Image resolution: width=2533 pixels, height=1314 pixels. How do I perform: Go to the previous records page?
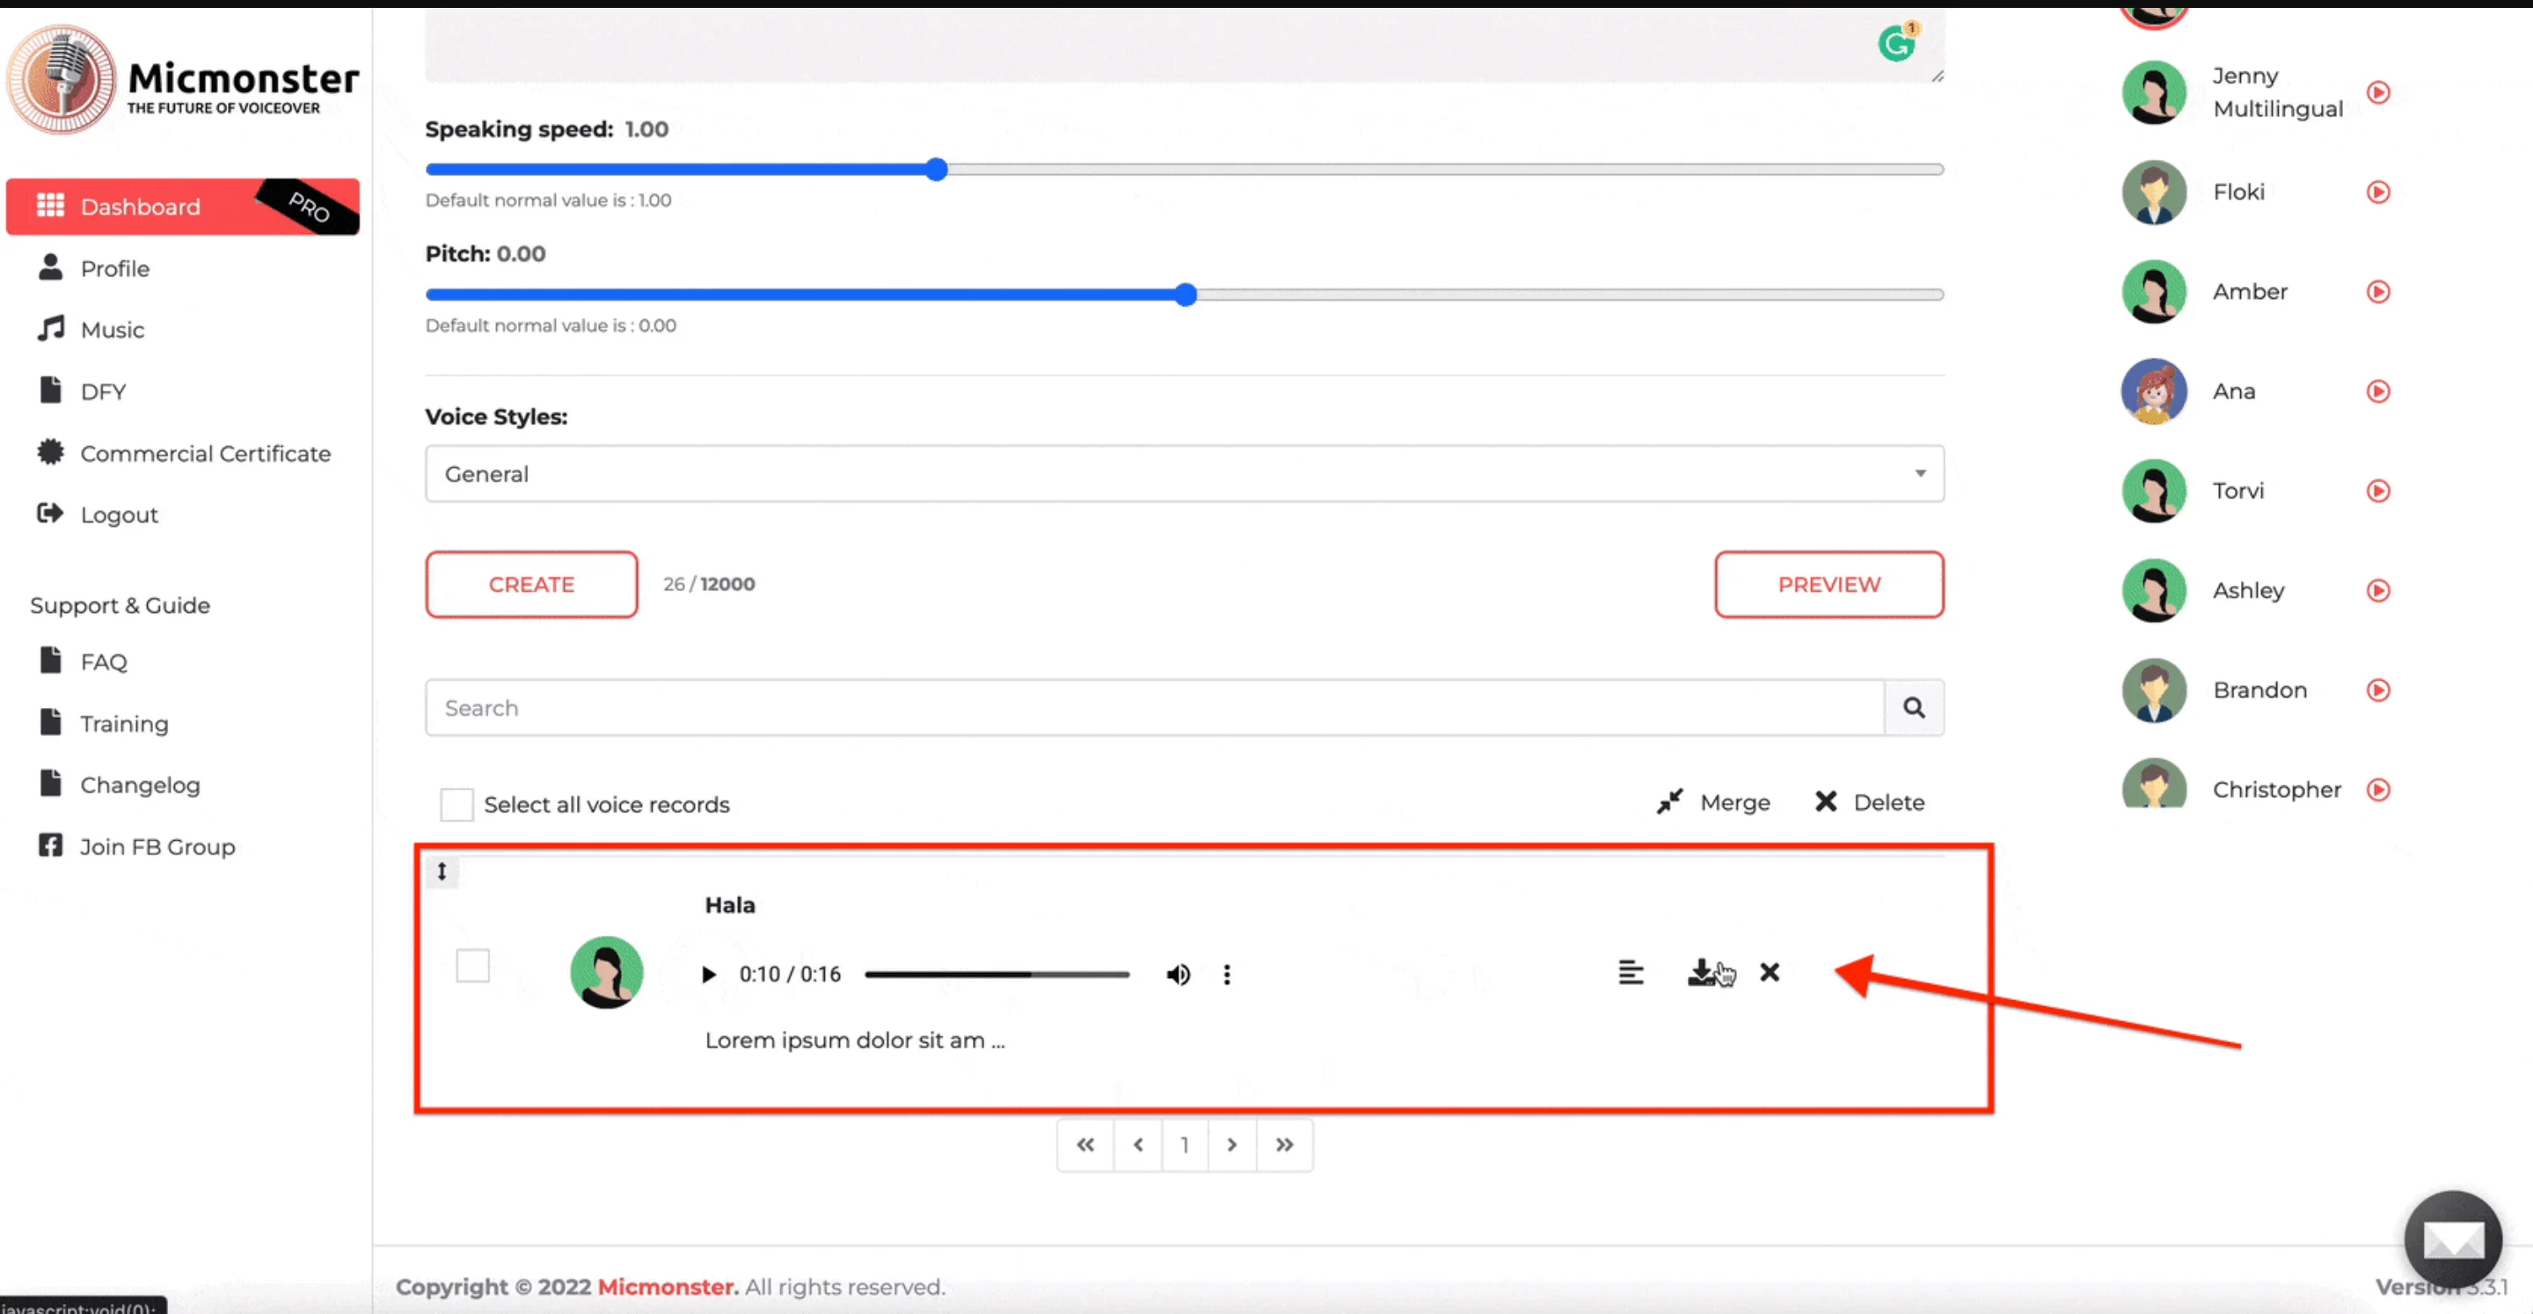tap(1138, 1145)
